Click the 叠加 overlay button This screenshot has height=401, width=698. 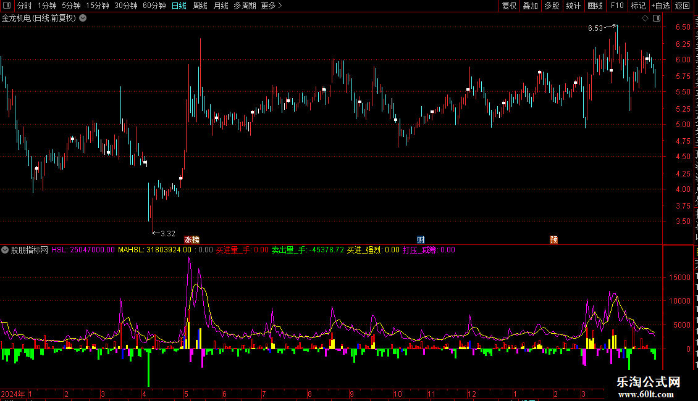[530, 6]
